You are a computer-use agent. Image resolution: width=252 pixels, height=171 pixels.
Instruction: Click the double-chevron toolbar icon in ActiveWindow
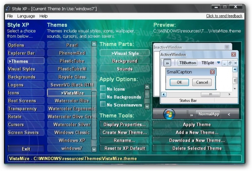click(167, 63)
